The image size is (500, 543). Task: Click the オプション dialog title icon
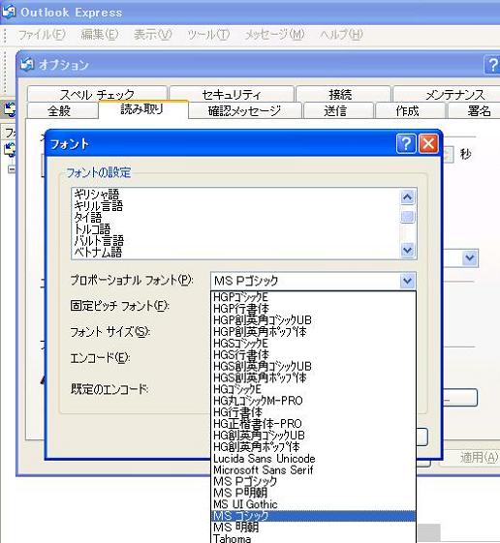click(27, 64)
